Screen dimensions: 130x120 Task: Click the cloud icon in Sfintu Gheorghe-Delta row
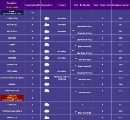pyautogui.click(x=47, y=78)
